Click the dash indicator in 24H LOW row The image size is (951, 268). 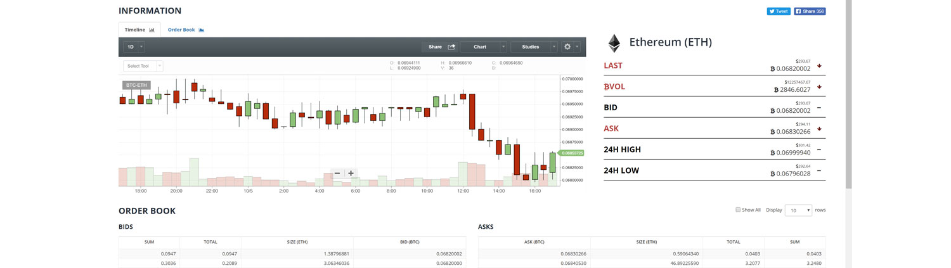(819, 170)
